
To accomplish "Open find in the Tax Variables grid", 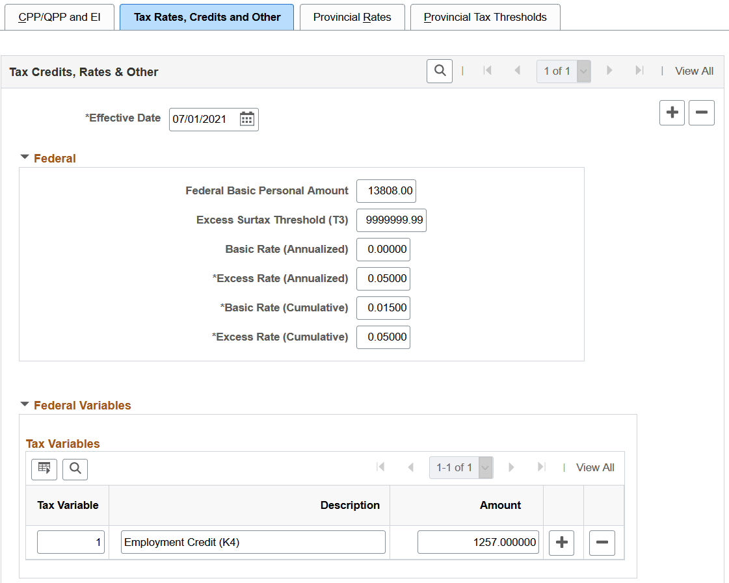I will coord(75,469).
